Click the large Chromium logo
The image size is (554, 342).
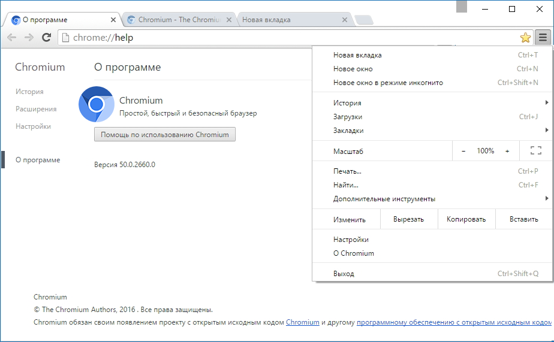[97, 104]
